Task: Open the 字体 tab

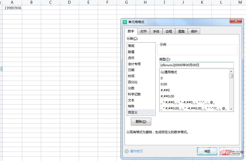Action: coord(156,32)
